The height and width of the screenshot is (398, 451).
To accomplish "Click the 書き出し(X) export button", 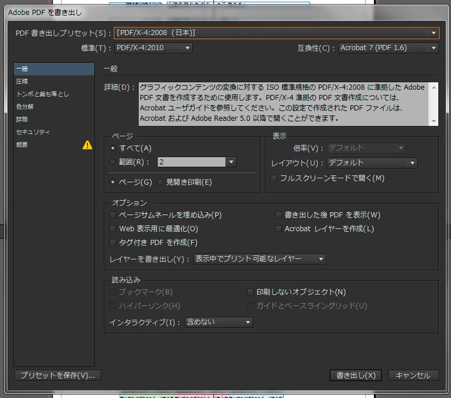I will (356, 375).
